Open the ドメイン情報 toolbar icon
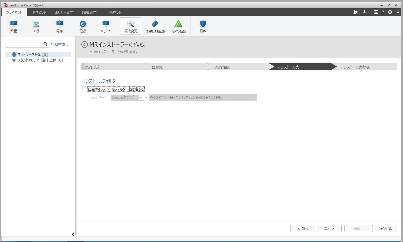The height and width of the screenshot is (242, 403). tap(178, 26)
